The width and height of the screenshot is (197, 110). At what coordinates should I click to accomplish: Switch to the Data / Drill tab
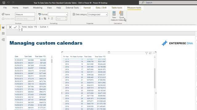(x=101, y=8)
